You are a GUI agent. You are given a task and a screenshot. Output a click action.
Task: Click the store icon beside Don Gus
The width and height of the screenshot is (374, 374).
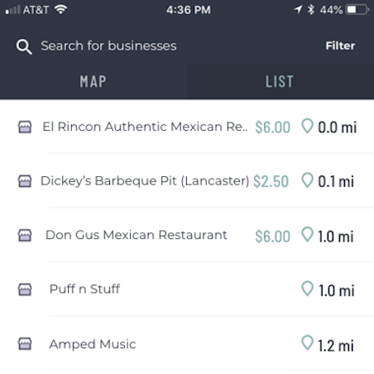25,235
